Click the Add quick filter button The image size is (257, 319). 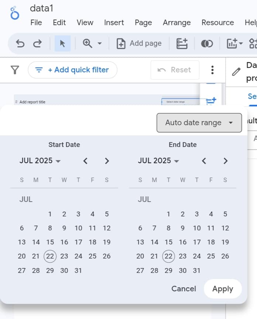pos(72,70)
